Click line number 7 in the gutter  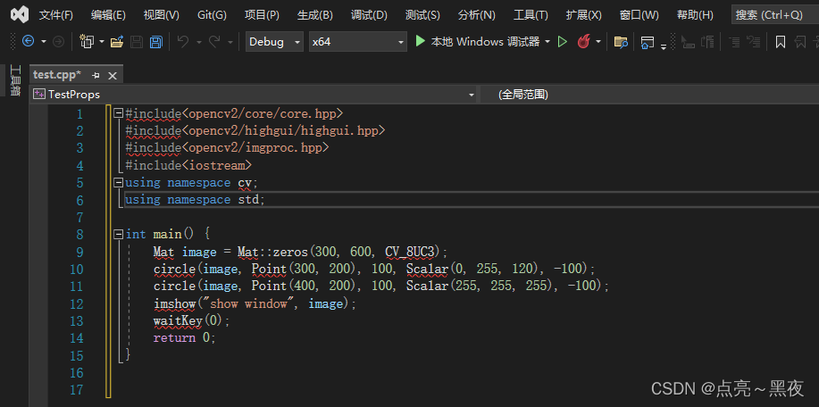pos(79,217)
